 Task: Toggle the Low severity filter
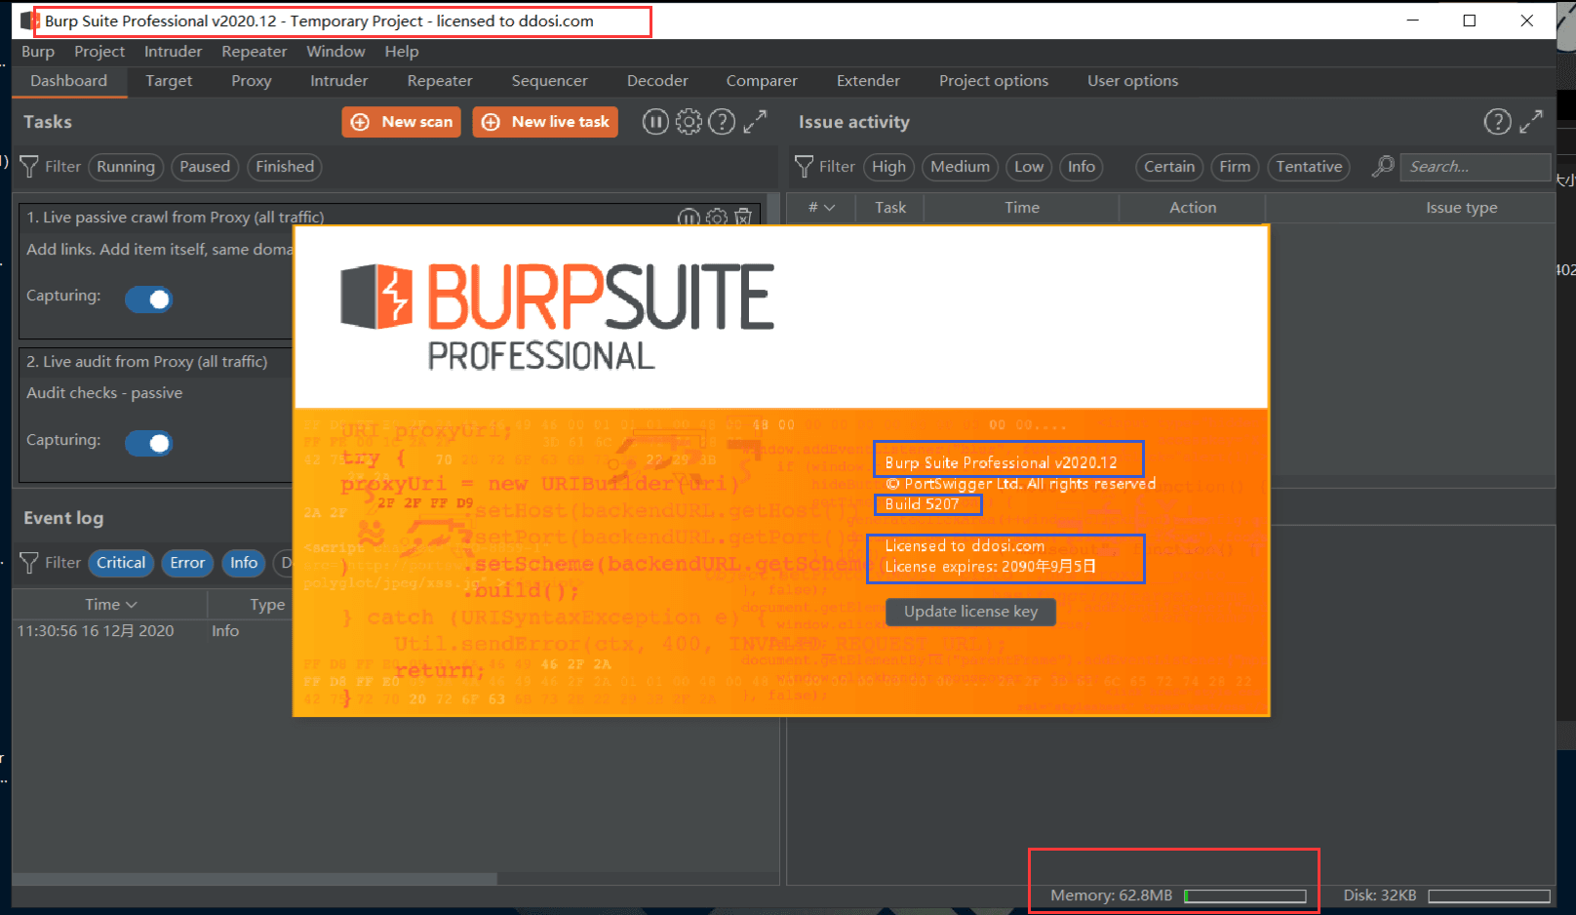click(x=1029, y=167)
